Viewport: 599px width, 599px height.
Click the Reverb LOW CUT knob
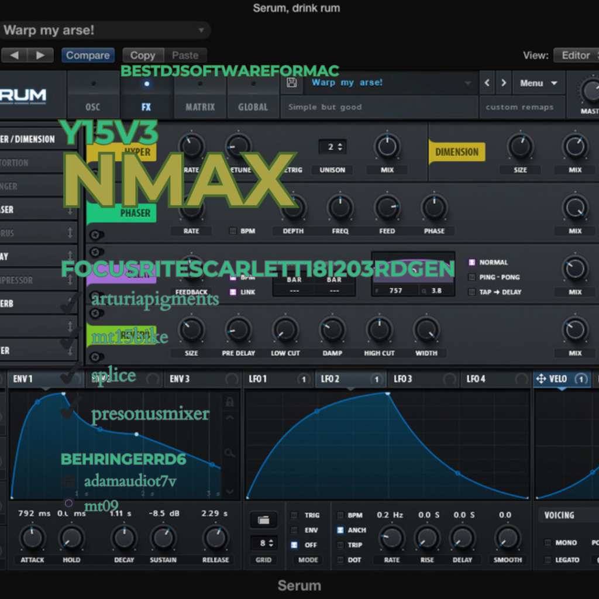pyautogui.click(x=285, y=330)
